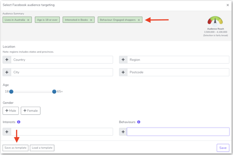Click the Interested in Books tag label
This screenshot has height=155, width=233.
(76, 20)
